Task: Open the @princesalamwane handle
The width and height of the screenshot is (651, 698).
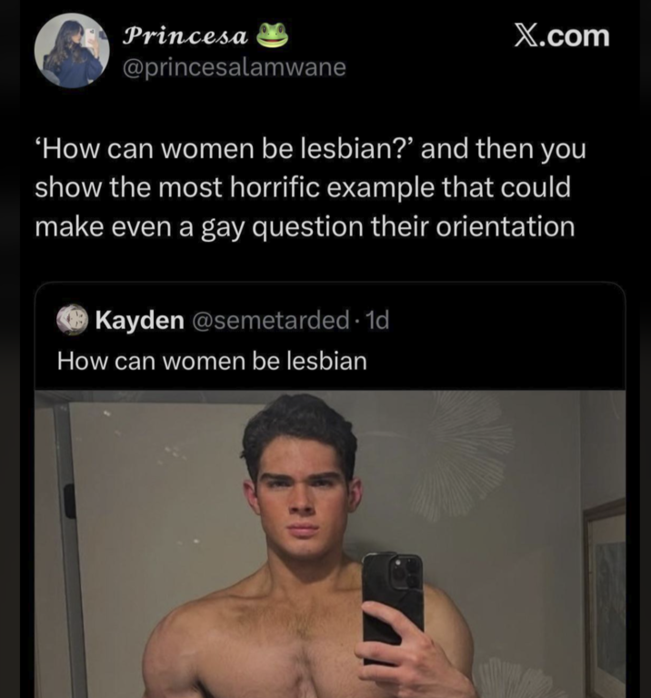Action: (235, 67)
